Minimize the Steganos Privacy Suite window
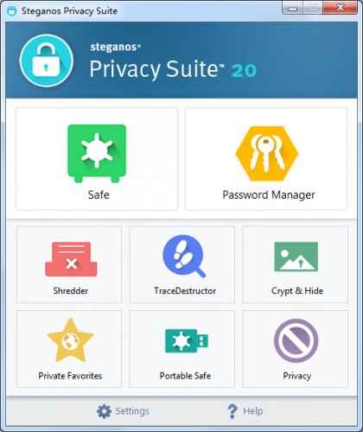Viewport: 363px width, 432px height. pyautogui.click(x=292, y=8)
